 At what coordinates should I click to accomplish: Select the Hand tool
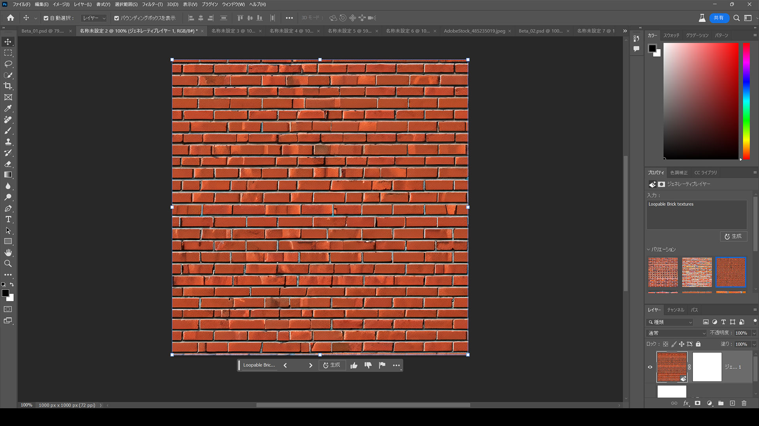pos(8,252)
